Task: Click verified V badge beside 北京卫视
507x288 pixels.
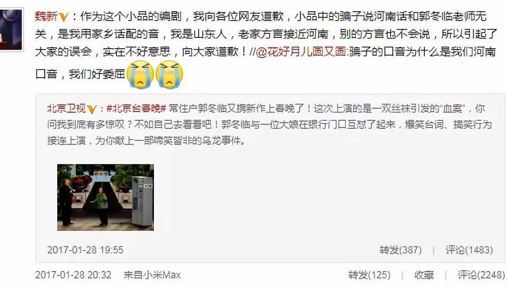Action: [92, 109]
